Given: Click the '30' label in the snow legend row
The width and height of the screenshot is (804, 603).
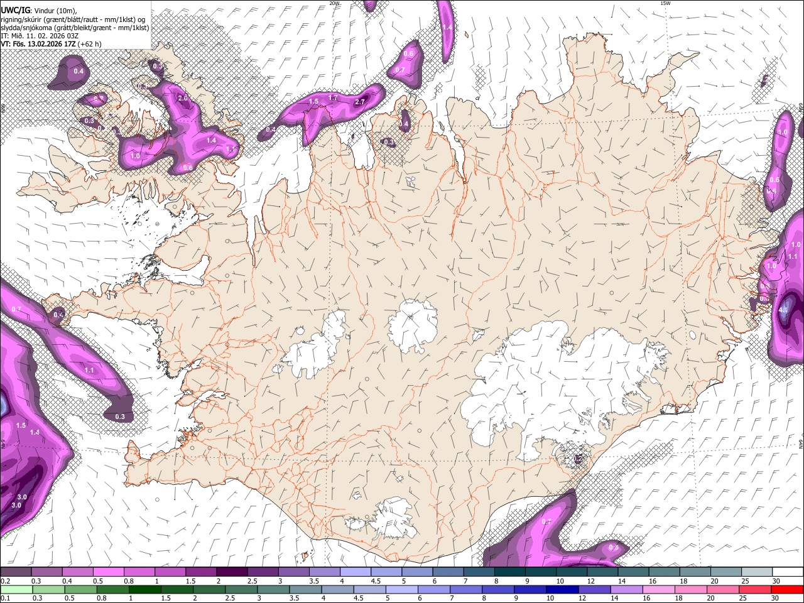Looking at the screenshot, I should (x=776, y=581).
